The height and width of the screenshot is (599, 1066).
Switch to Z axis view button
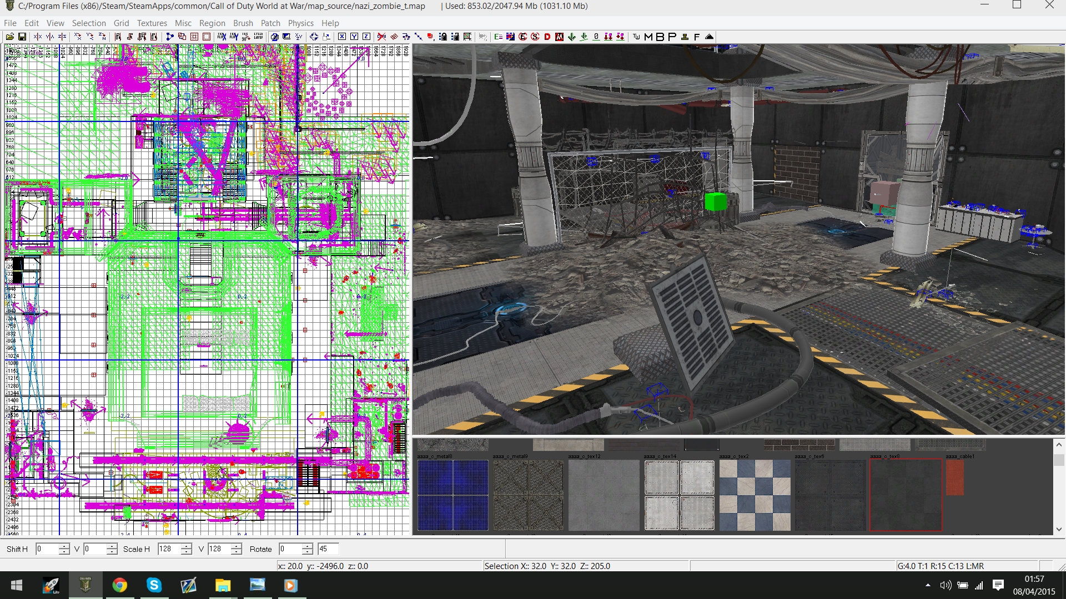tap(366, 37)
